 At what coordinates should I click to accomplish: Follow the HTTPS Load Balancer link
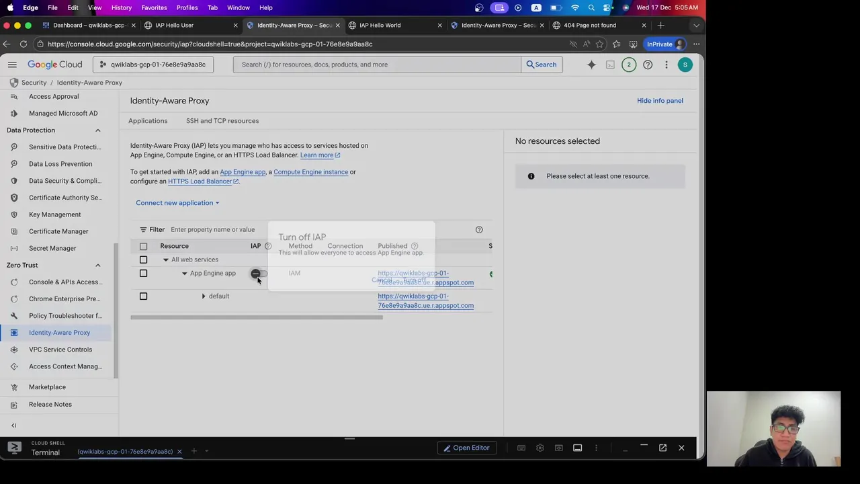point(203,182)
